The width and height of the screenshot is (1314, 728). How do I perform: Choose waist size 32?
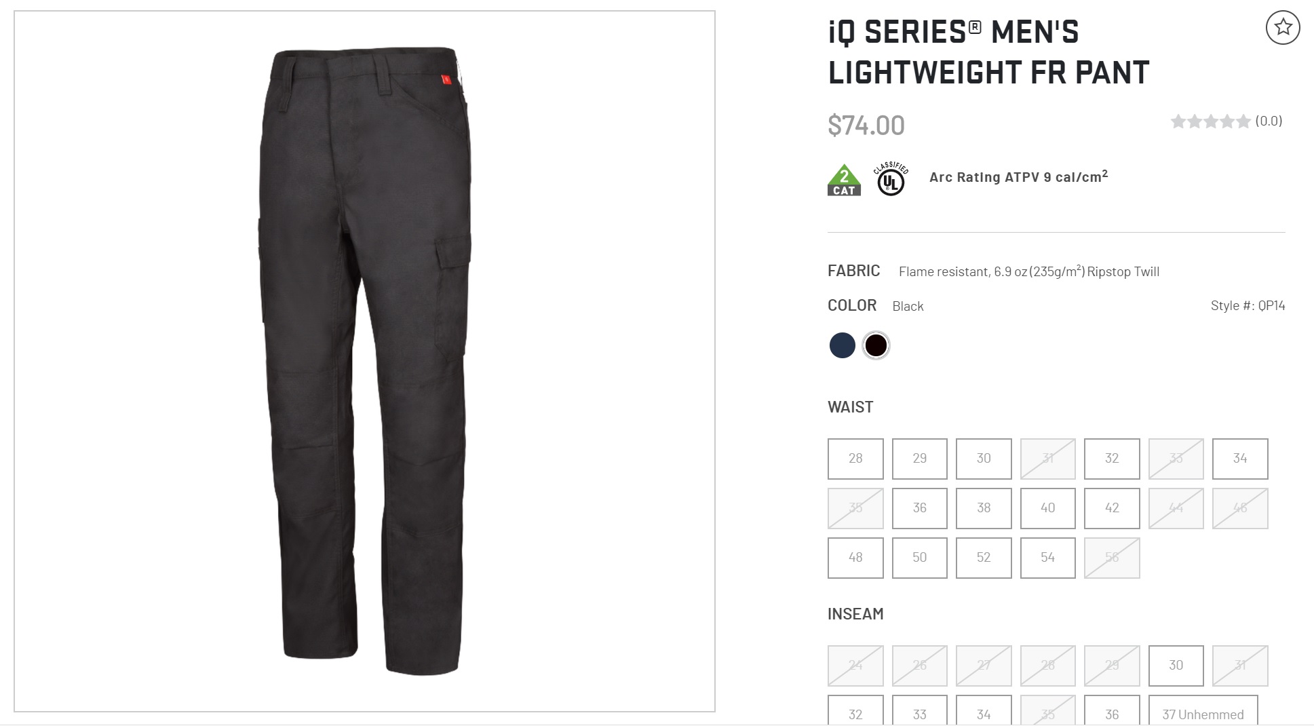pos(1112,459)
